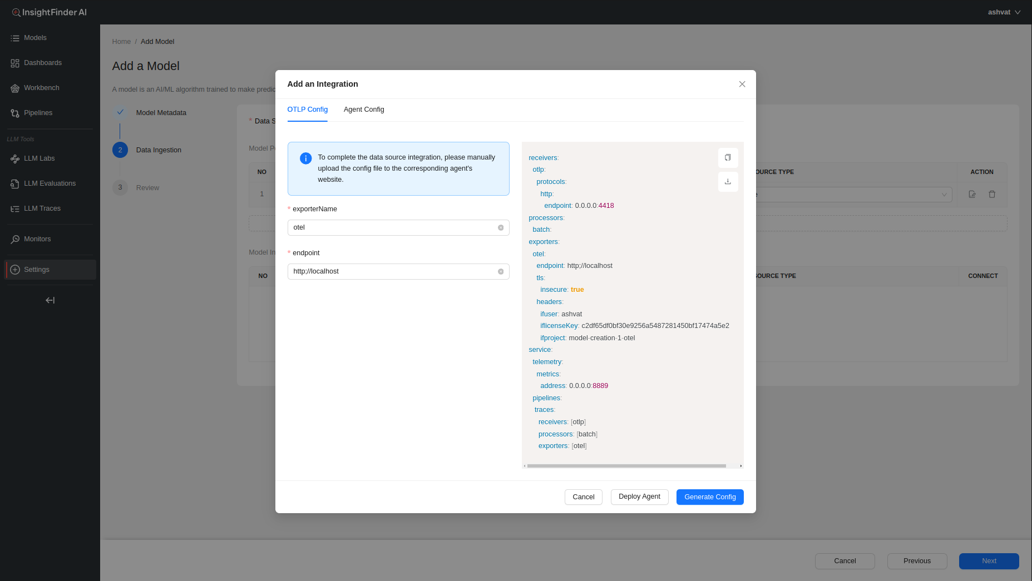Viewport: 1032px width, 581px height.
Task: Collapse the sidebar with the arrow icon
Action: click(x=50, y=300)
